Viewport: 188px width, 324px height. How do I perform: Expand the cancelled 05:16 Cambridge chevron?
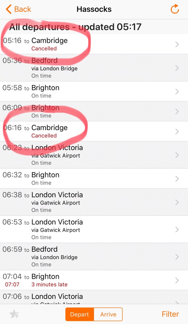177,44
